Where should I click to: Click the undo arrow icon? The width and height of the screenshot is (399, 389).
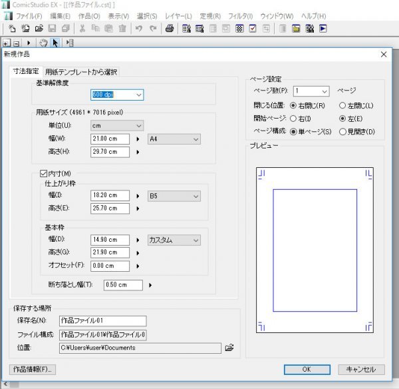(x=139, y=29)
